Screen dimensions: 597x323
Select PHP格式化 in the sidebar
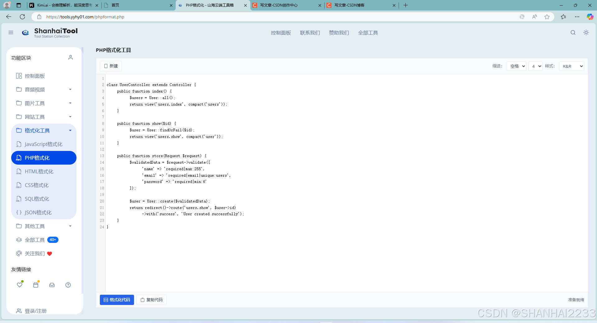tap(44, 158)
